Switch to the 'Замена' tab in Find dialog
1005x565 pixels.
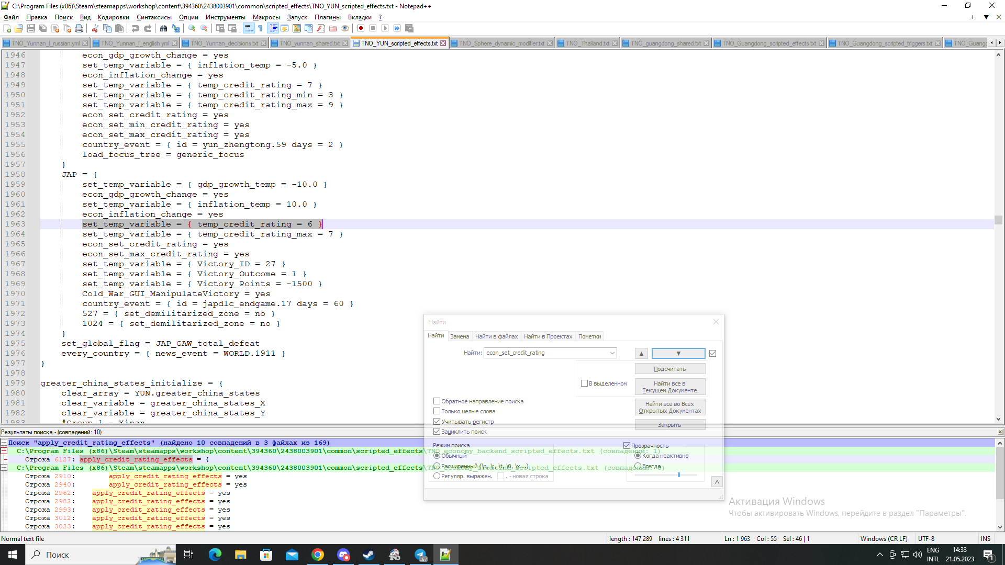click(x=460, y=336)
